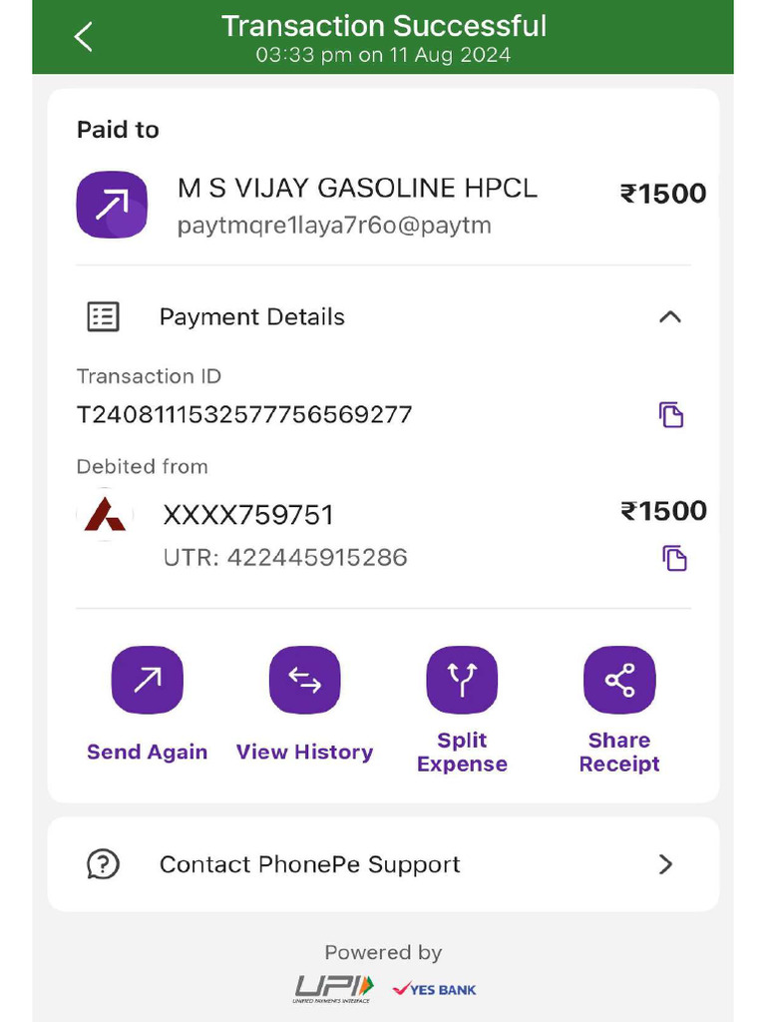
Task: Collapse the Payment Details section
Action: click(x=670, y=317)
